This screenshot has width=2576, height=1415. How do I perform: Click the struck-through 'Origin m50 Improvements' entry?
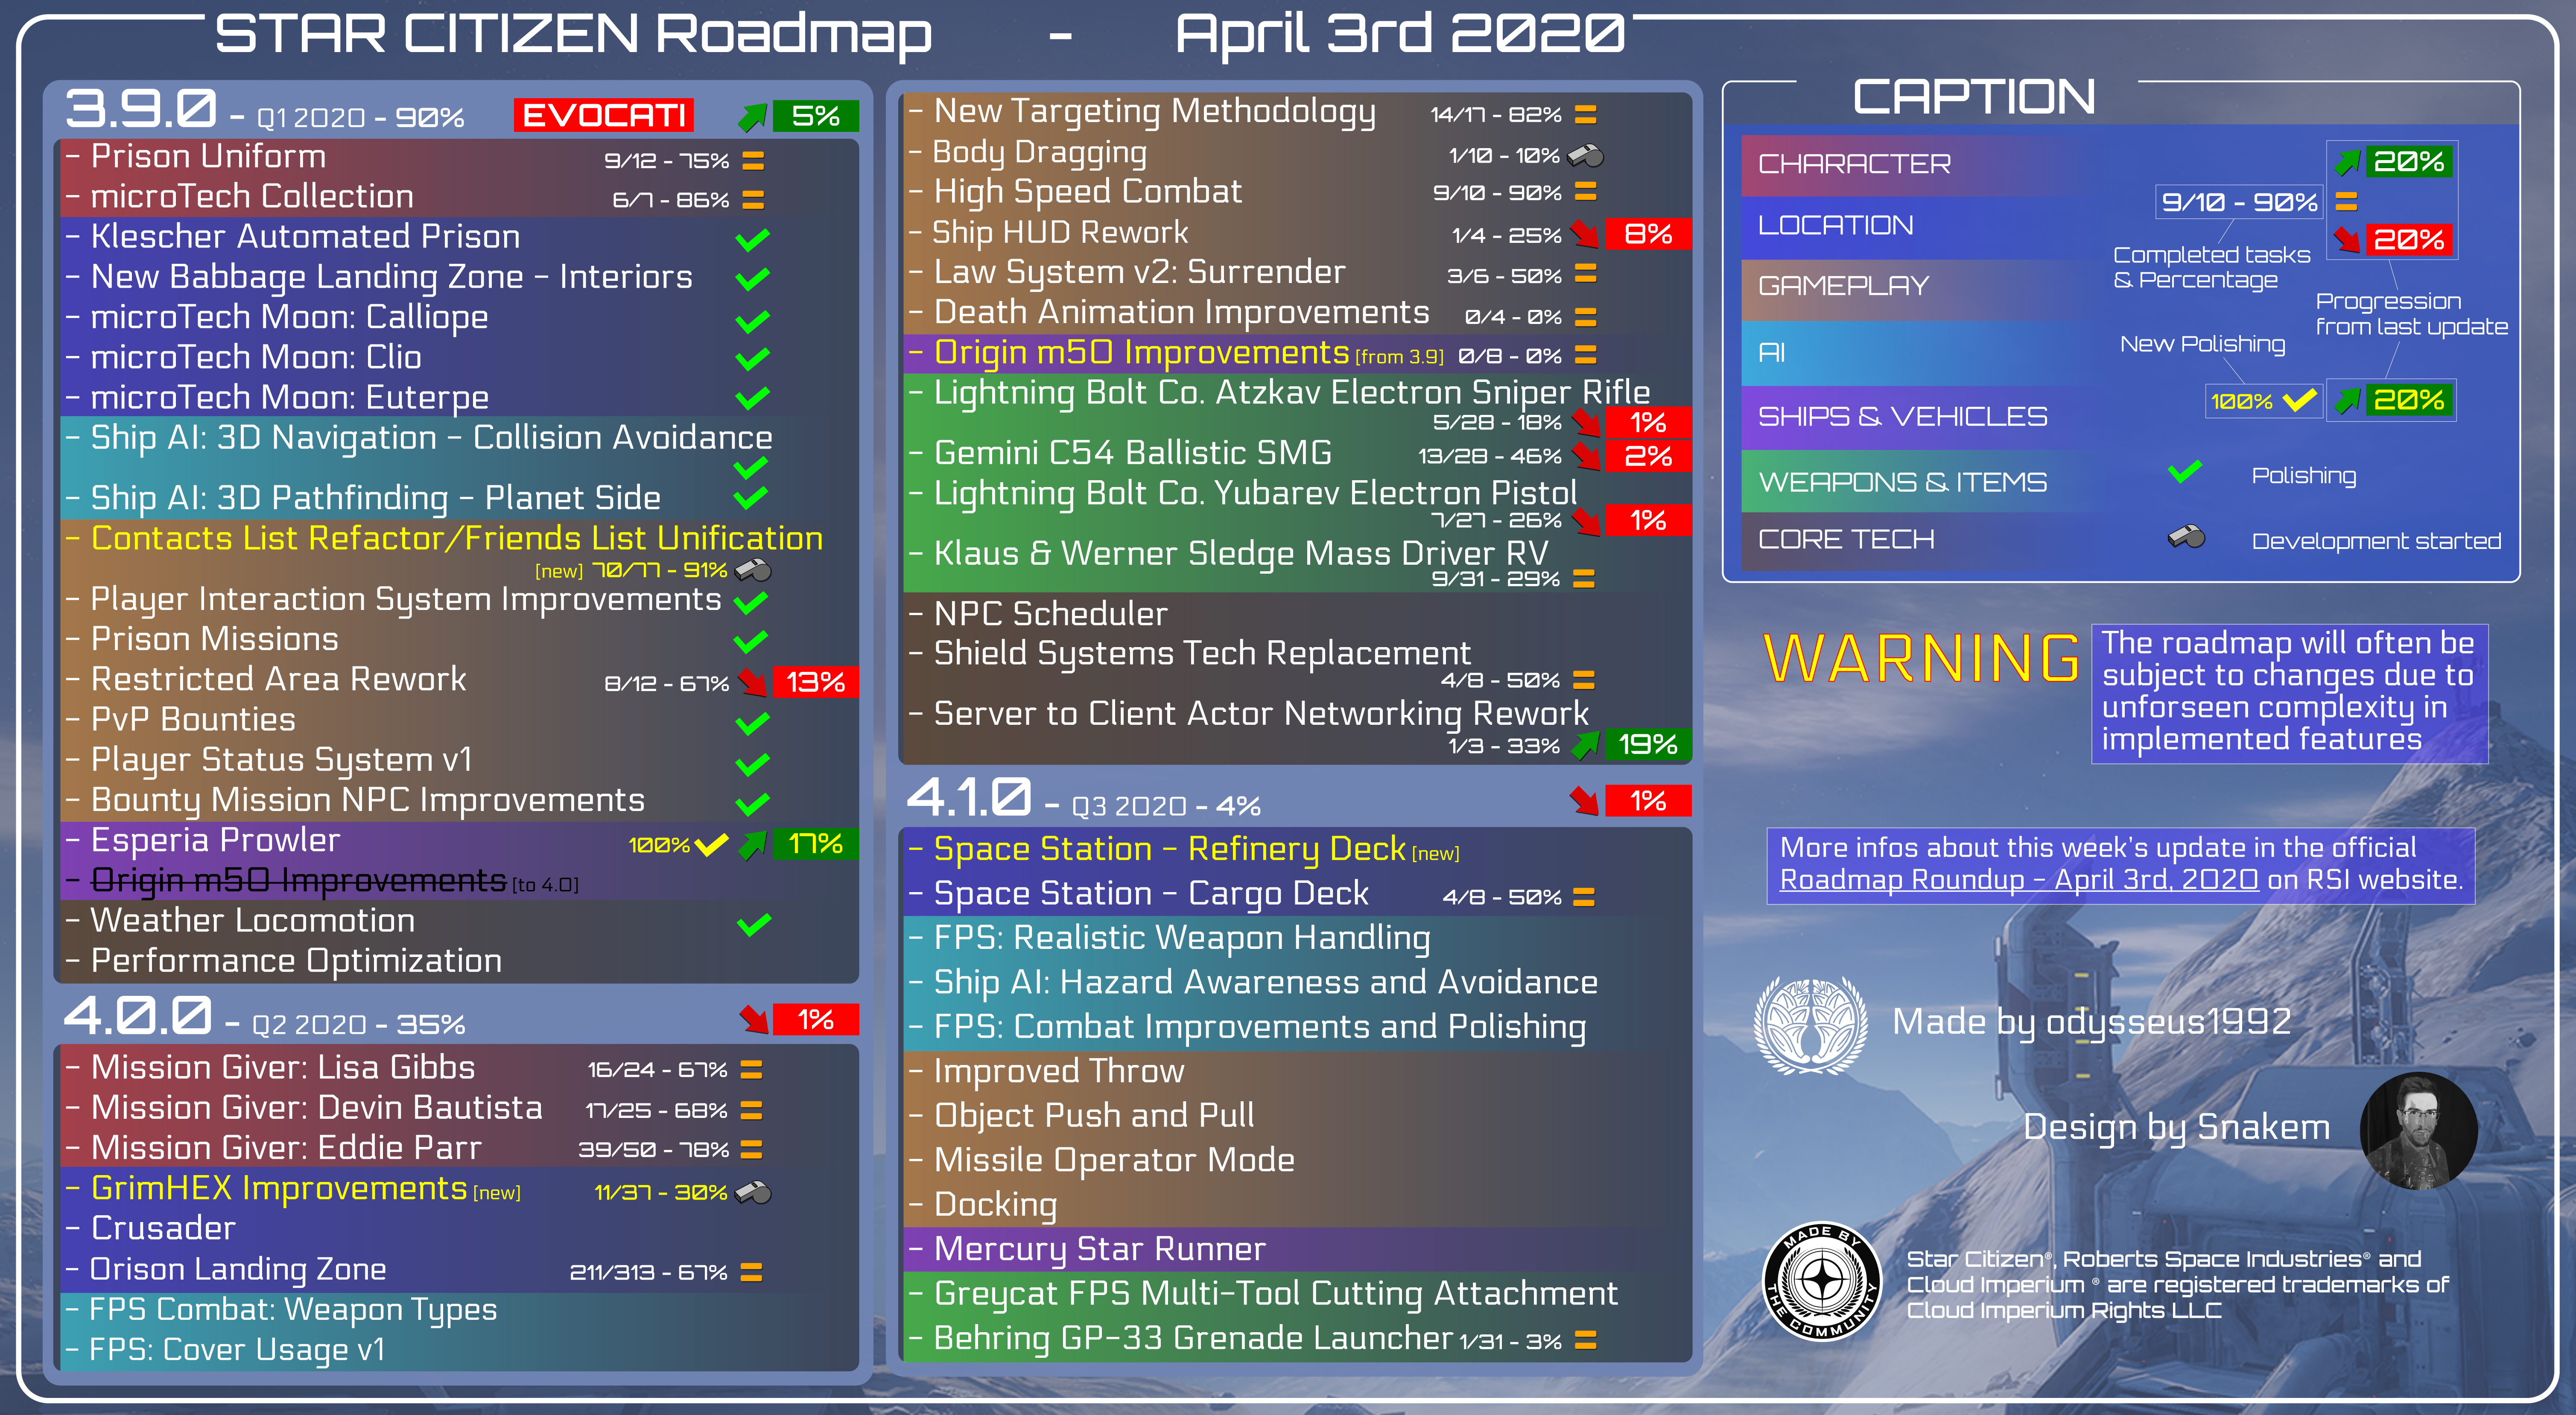[x=298, y=881]
